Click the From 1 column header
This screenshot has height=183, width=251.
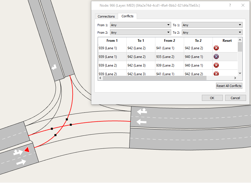pos(112,41)
